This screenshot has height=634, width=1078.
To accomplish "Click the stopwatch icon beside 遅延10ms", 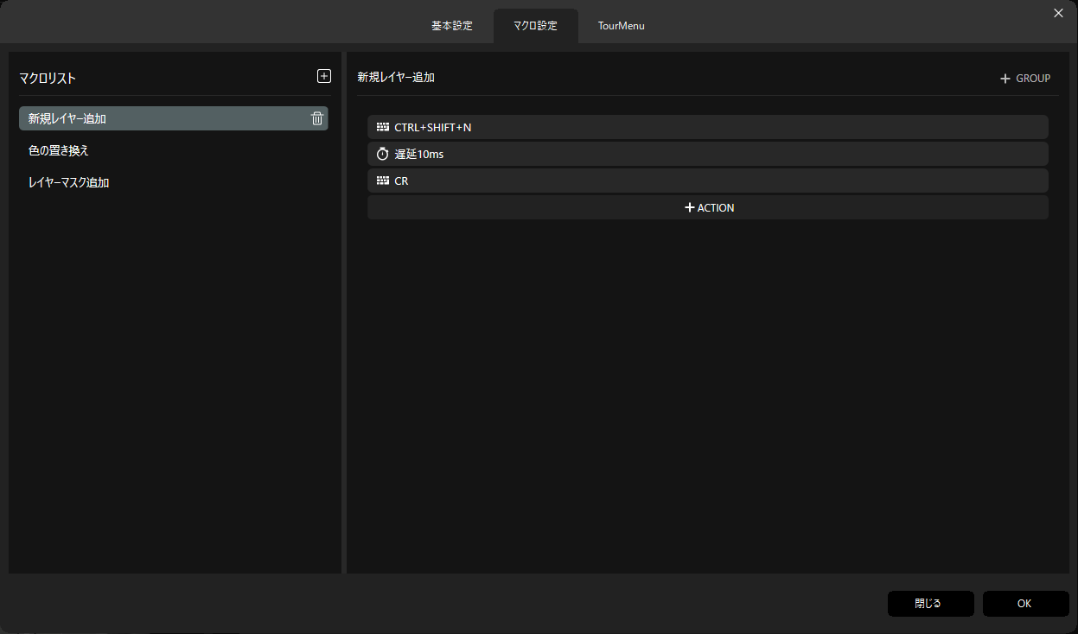I will pos(383,154).
